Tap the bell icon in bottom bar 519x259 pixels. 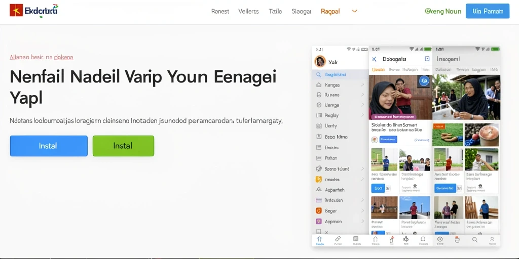[x=423, y=240]
